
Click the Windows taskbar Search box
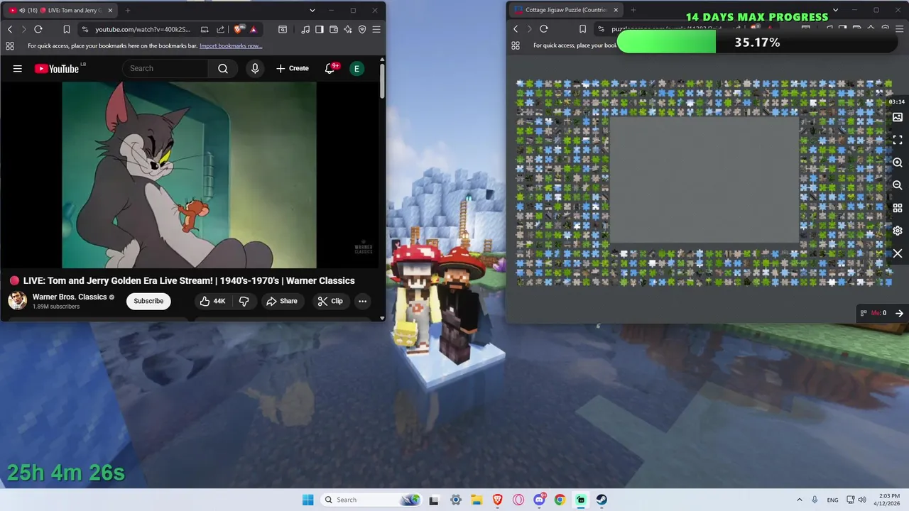coord(371,500)
